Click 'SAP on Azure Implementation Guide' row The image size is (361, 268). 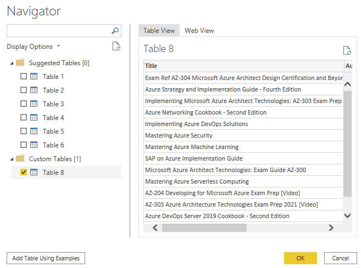point(243,158)
